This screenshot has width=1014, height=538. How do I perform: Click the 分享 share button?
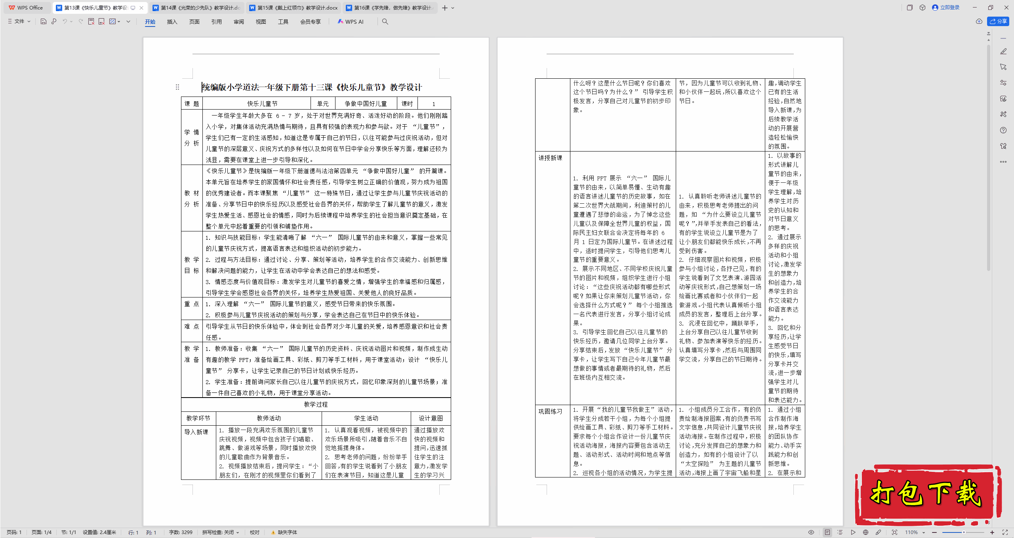point(998,21)
